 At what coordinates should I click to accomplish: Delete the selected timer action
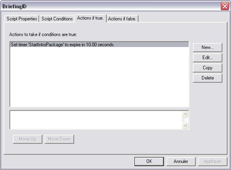click(x=207, y=78)
